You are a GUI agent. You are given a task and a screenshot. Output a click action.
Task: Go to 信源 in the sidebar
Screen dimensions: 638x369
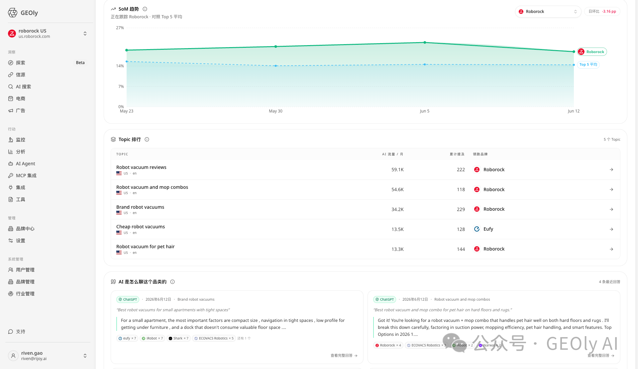(21, 75)
